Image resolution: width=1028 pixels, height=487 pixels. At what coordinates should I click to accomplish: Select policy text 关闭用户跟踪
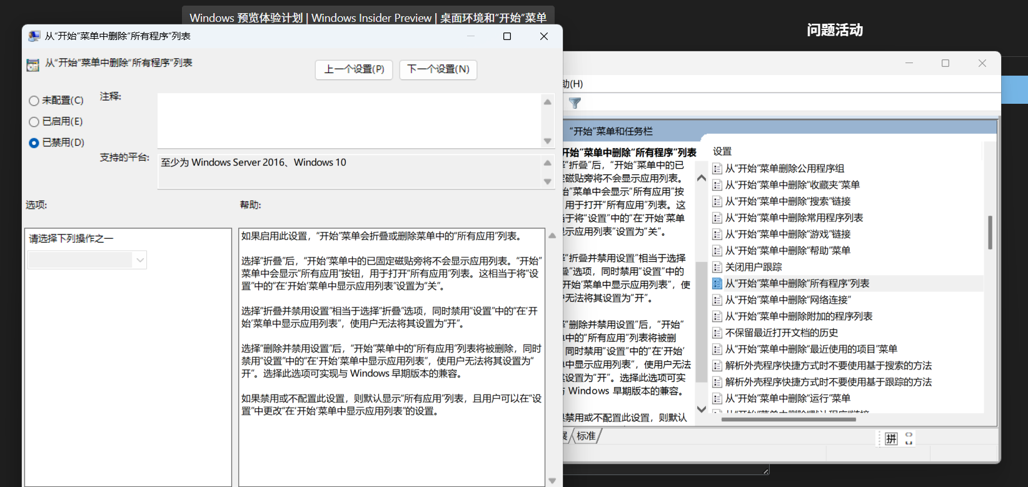(x=753, y=267)
